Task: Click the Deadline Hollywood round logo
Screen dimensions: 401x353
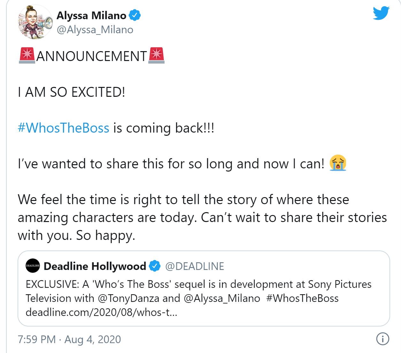Action: pyautogui.click(x=33, y=266)
